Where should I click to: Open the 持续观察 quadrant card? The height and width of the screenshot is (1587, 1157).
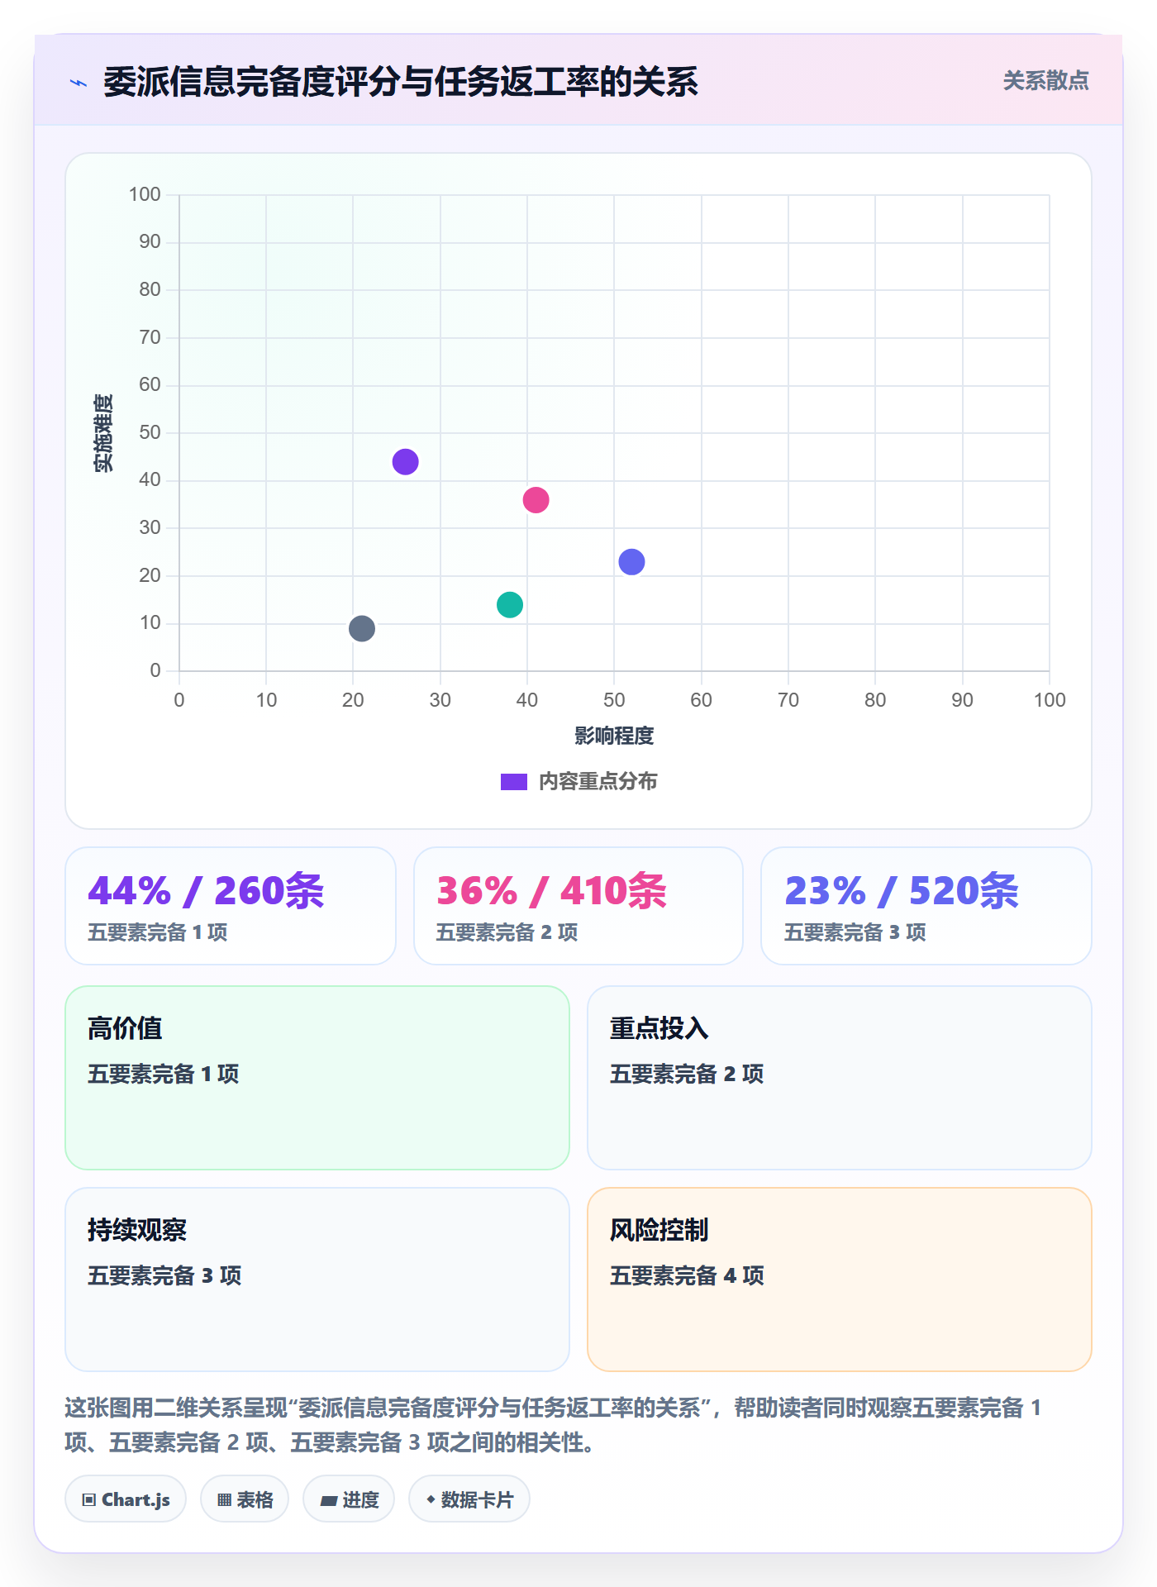coord(317,1280)
